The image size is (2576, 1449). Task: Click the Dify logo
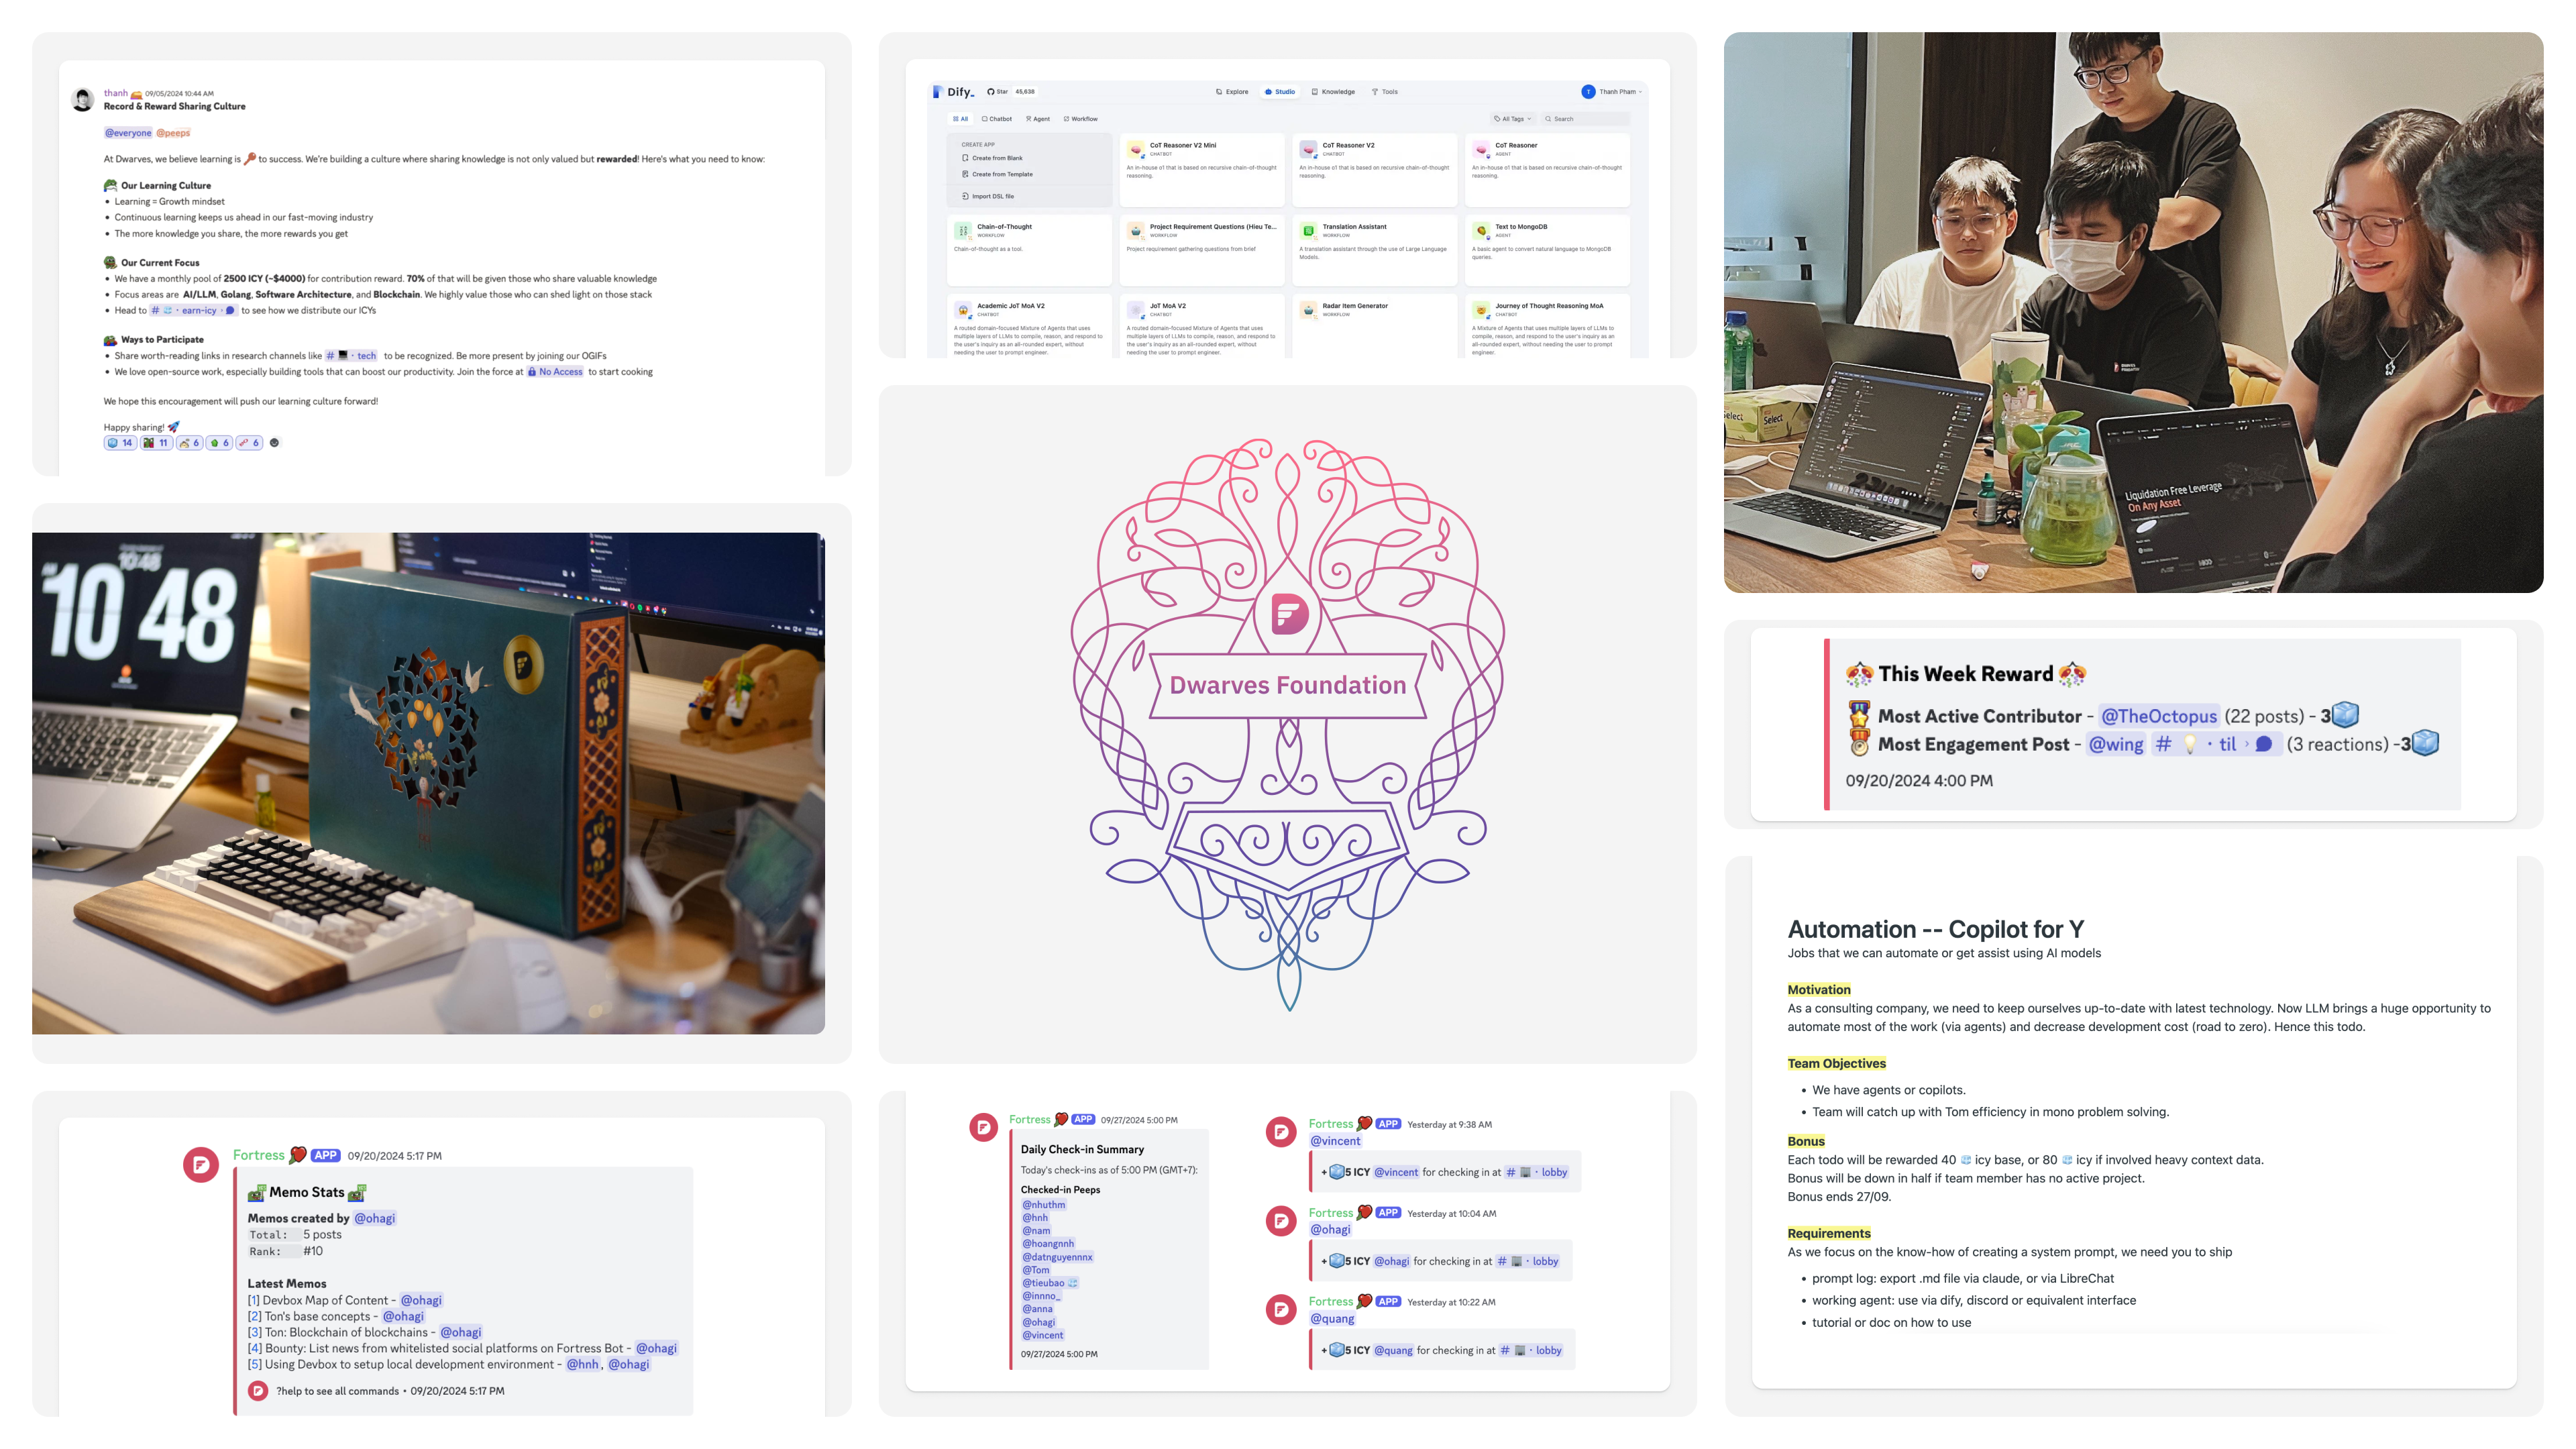(953, 91)
